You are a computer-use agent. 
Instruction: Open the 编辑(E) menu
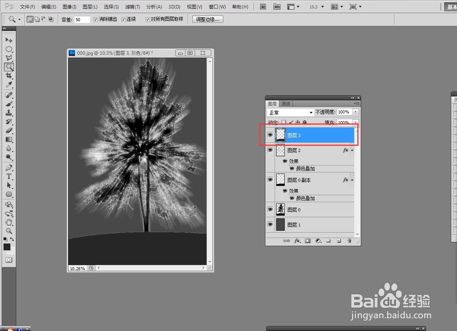click(49, 7)
